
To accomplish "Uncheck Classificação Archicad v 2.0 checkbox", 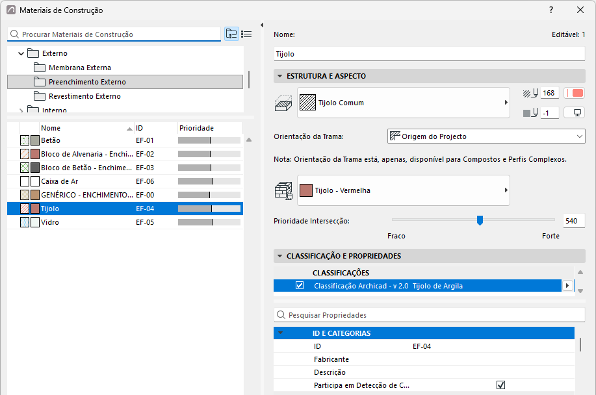I will [x=300, y=285].
